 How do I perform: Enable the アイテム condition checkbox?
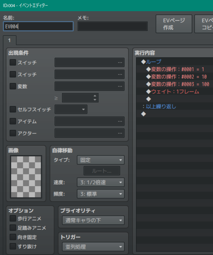[x=13, y=121]
